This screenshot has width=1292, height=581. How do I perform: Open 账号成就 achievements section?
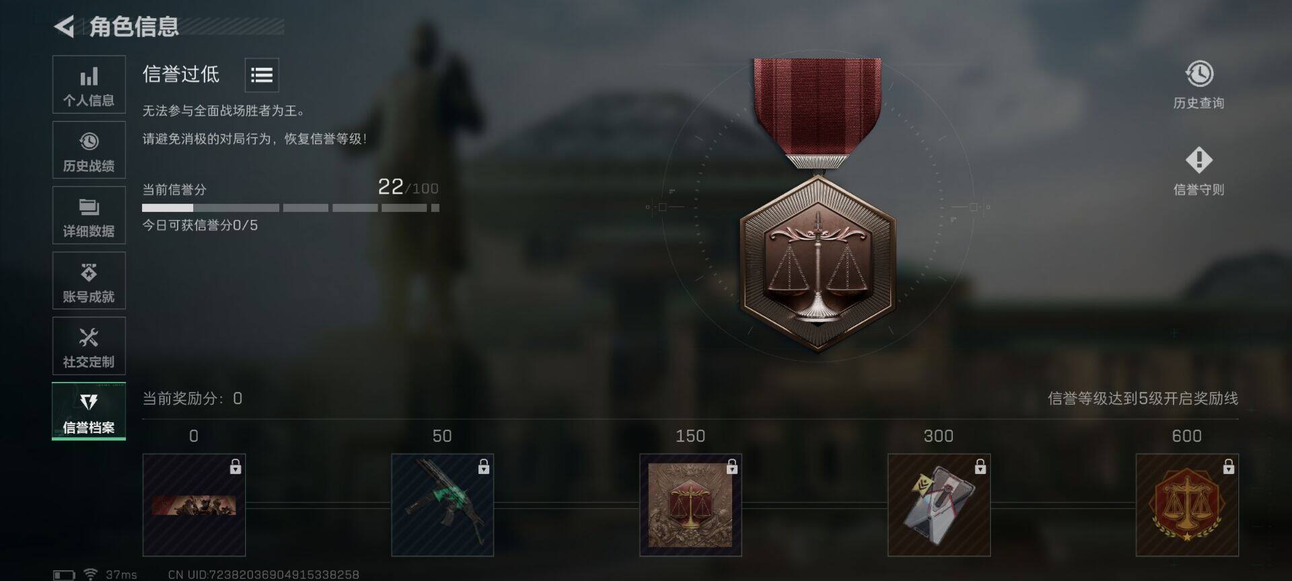(89, 280)
